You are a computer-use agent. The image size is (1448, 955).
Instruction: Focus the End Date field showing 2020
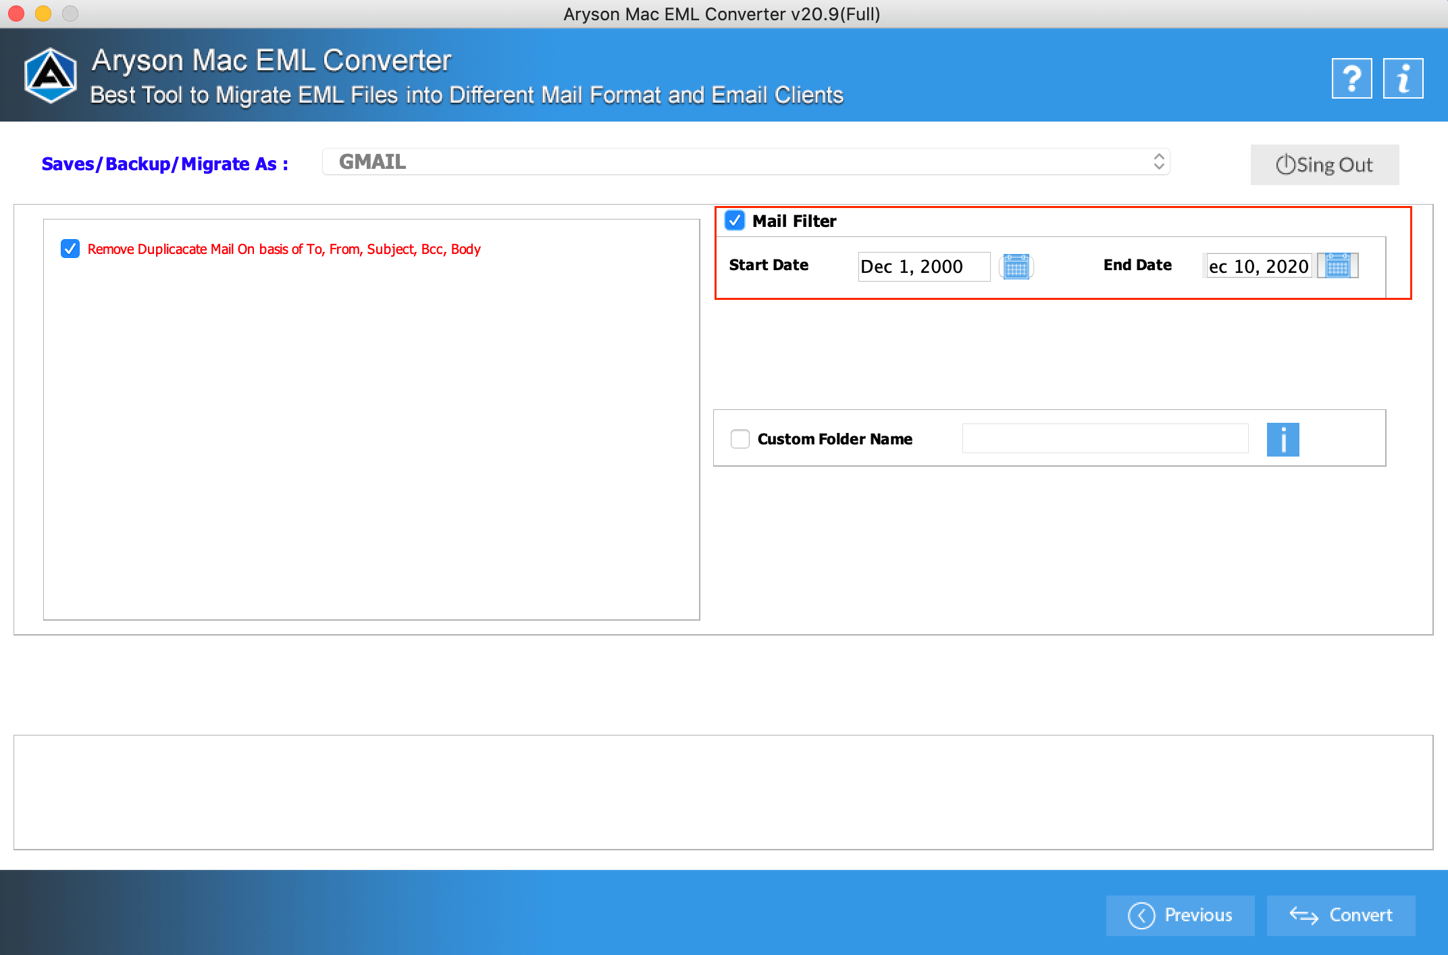(1258, 266)
